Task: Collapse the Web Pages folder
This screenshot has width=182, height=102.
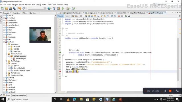Action: click(7, 44)
